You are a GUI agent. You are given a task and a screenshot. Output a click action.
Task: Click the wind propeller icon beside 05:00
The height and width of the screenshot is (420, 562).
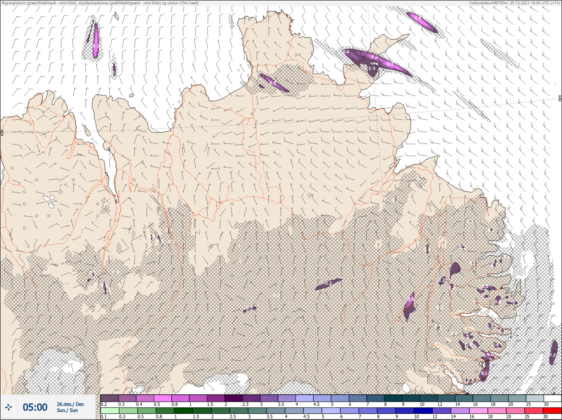(x=9, y=407)
